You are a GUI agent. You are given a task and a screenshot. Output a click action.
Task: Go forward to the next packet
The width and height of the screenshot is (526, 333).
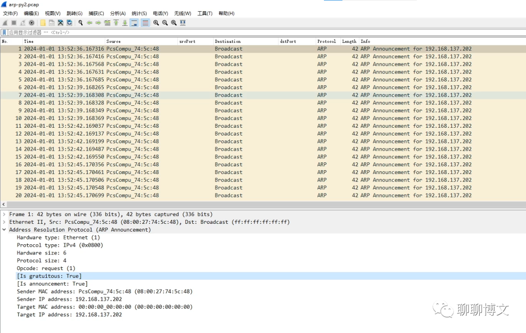(x=98, y=23)
